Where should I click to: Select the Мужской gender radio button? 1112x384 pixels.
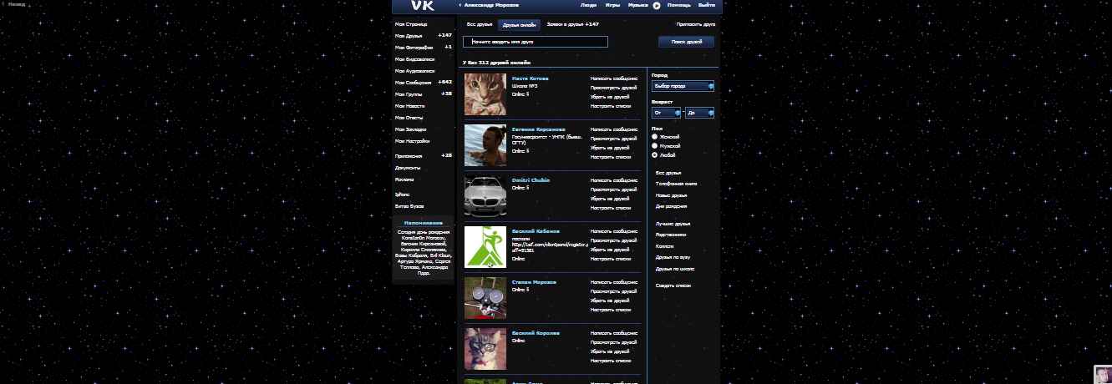coord(654,145)
